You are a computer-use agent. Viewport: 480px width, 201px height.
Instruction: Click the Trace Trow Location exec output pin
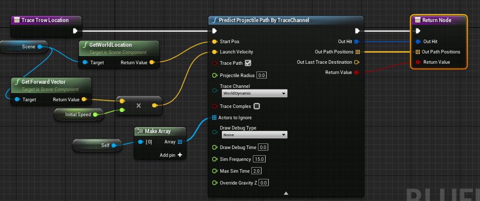click(x=76, y=31)
